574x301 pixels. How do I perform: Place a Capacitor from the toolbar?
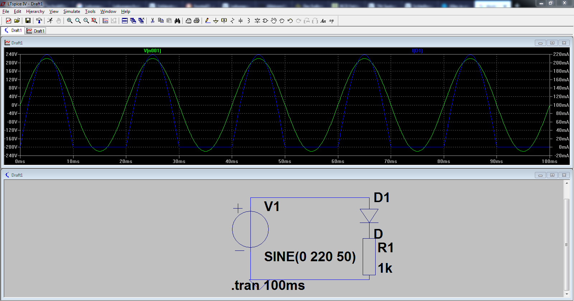tap(241, 21)
